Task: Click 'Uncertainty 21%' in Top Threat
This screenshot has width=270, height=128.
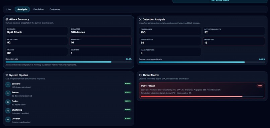Action: (169, 90)
